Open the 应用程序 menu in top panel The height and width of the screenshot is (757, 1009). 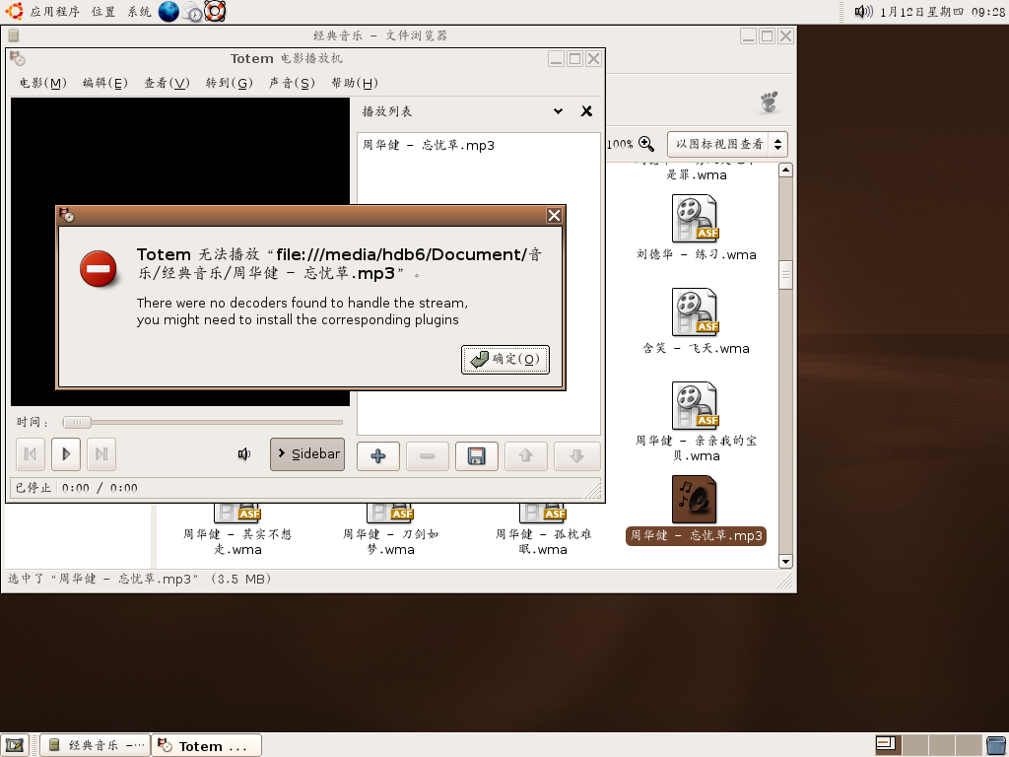pyautogui.click(x=54, y=12)
